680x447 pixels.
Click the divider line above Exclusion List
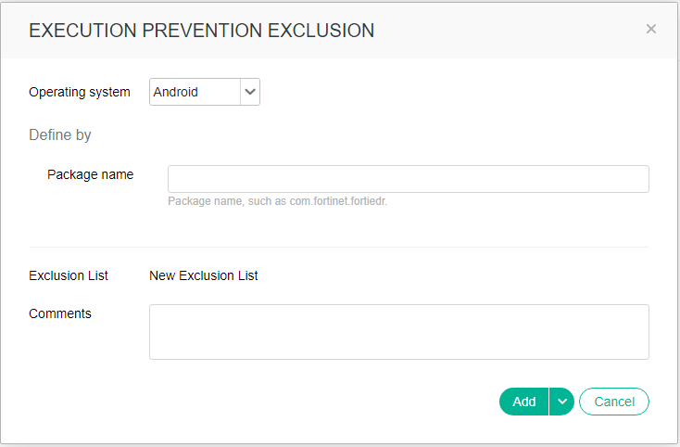339,247
